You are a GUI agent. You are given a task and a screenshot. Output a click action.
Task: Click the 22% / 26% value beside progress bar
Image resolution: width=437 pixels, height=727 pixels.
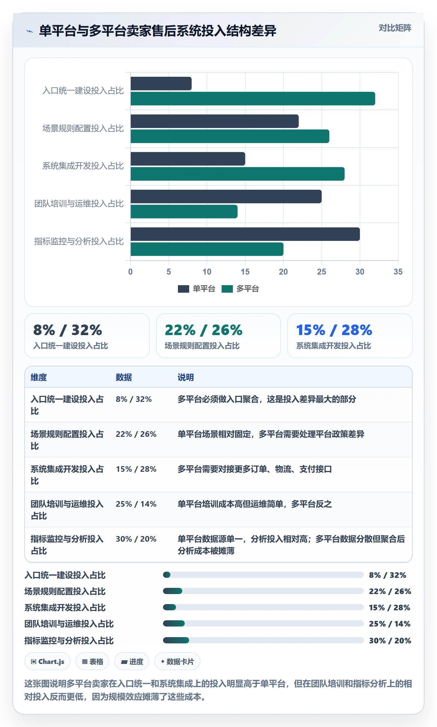(390, 591)
